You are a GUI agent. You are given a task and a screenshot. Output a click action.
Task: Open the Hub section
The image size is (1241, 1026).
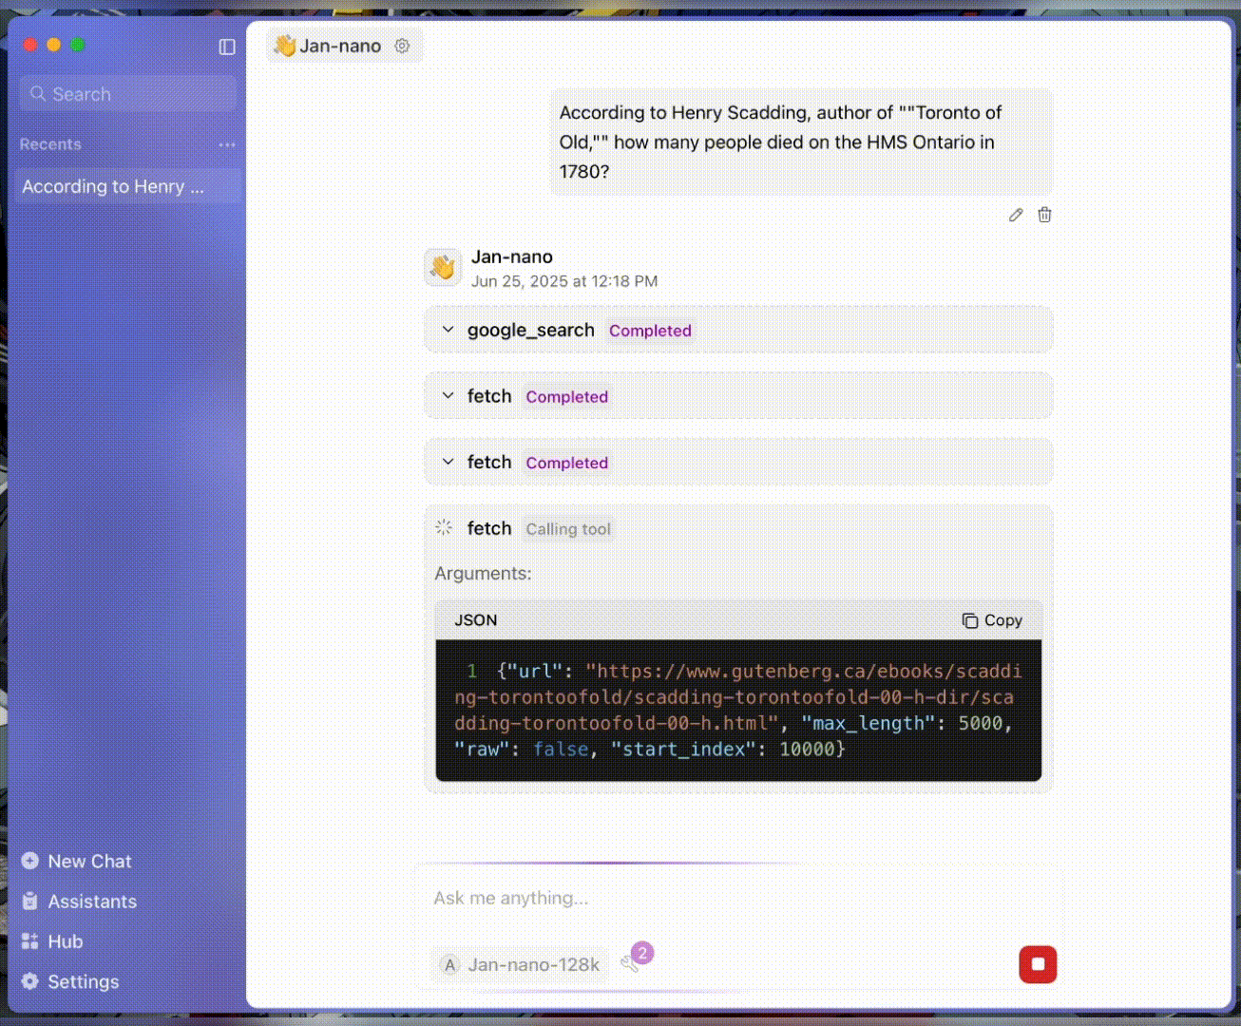click(x=65, y=940)
